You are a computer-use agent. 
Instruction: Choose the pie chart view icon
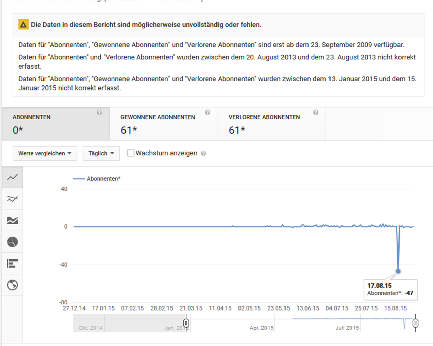click(13, 242)
